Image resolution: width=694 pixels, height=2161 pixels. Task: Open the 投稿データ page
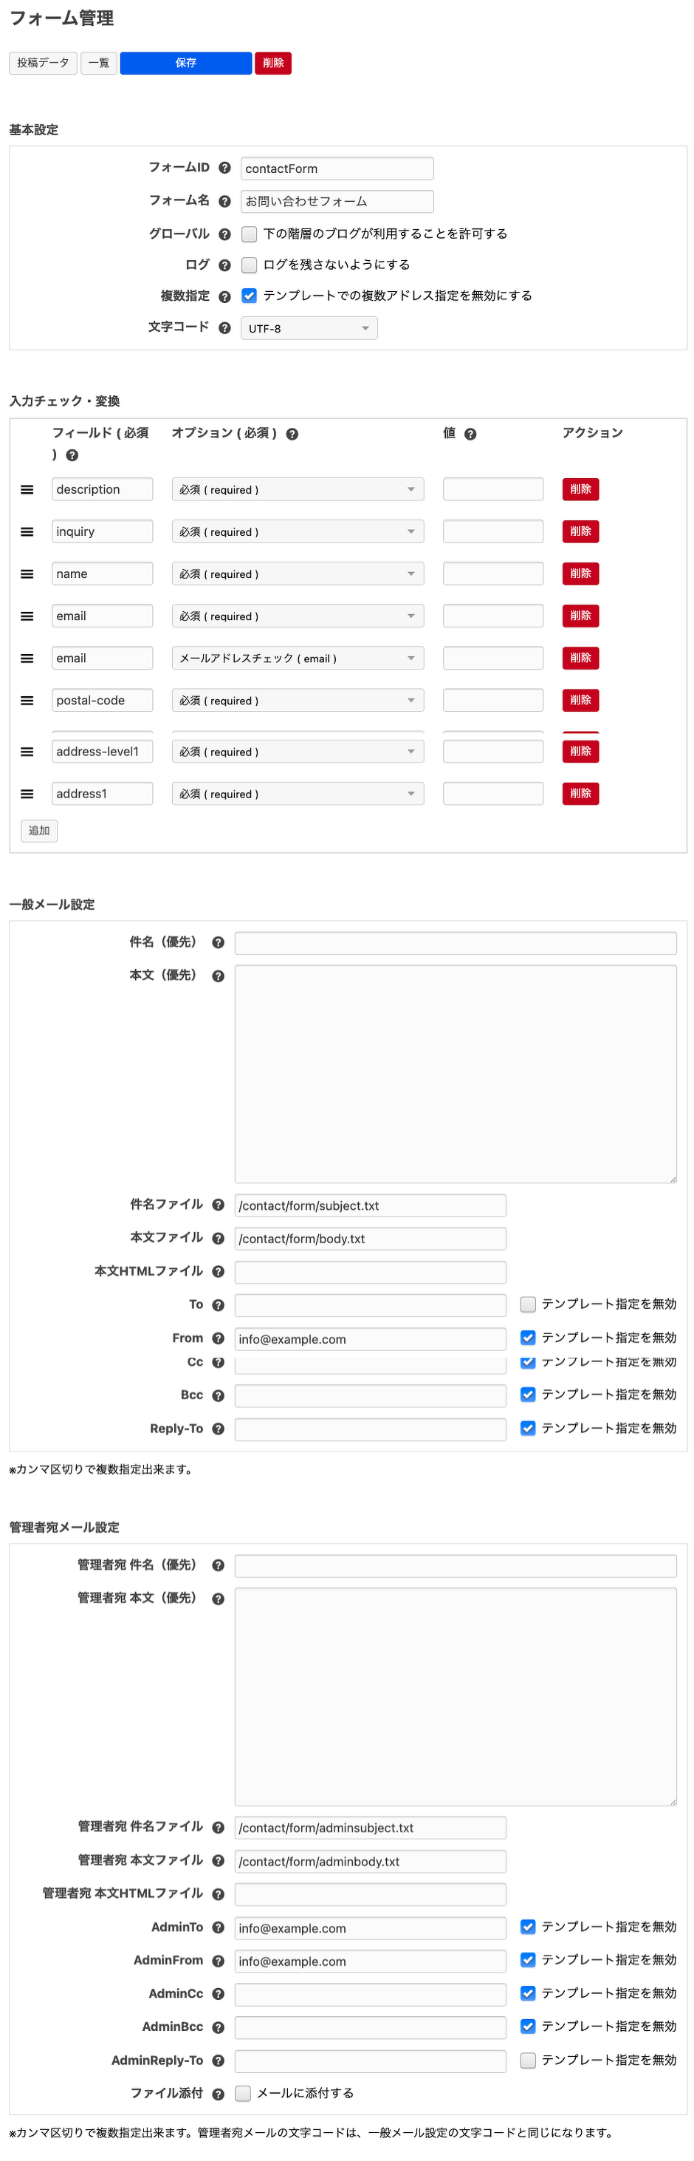[x=44, y=63]
